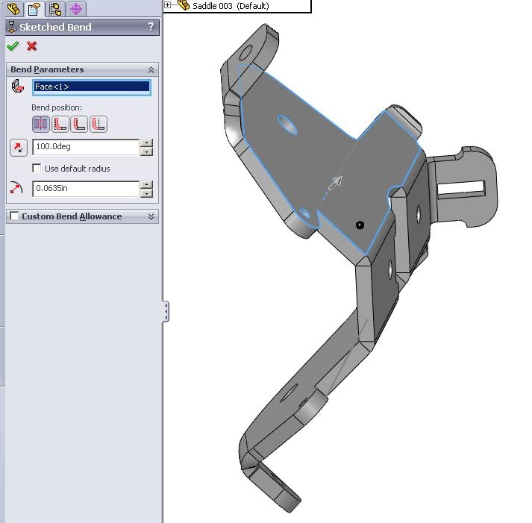The height and width of the screenshot is (523, 532).
Task: Edit the 100.0deg bend angle field
Action: click(86, 147)
